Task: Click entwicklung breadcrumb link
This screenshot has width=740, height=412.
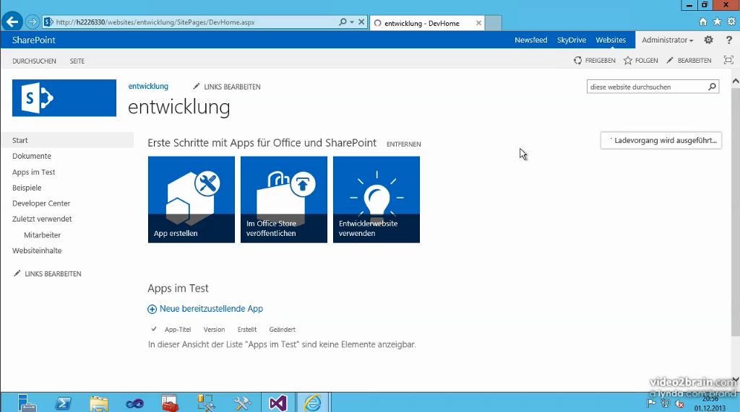Action: point(148,87)
